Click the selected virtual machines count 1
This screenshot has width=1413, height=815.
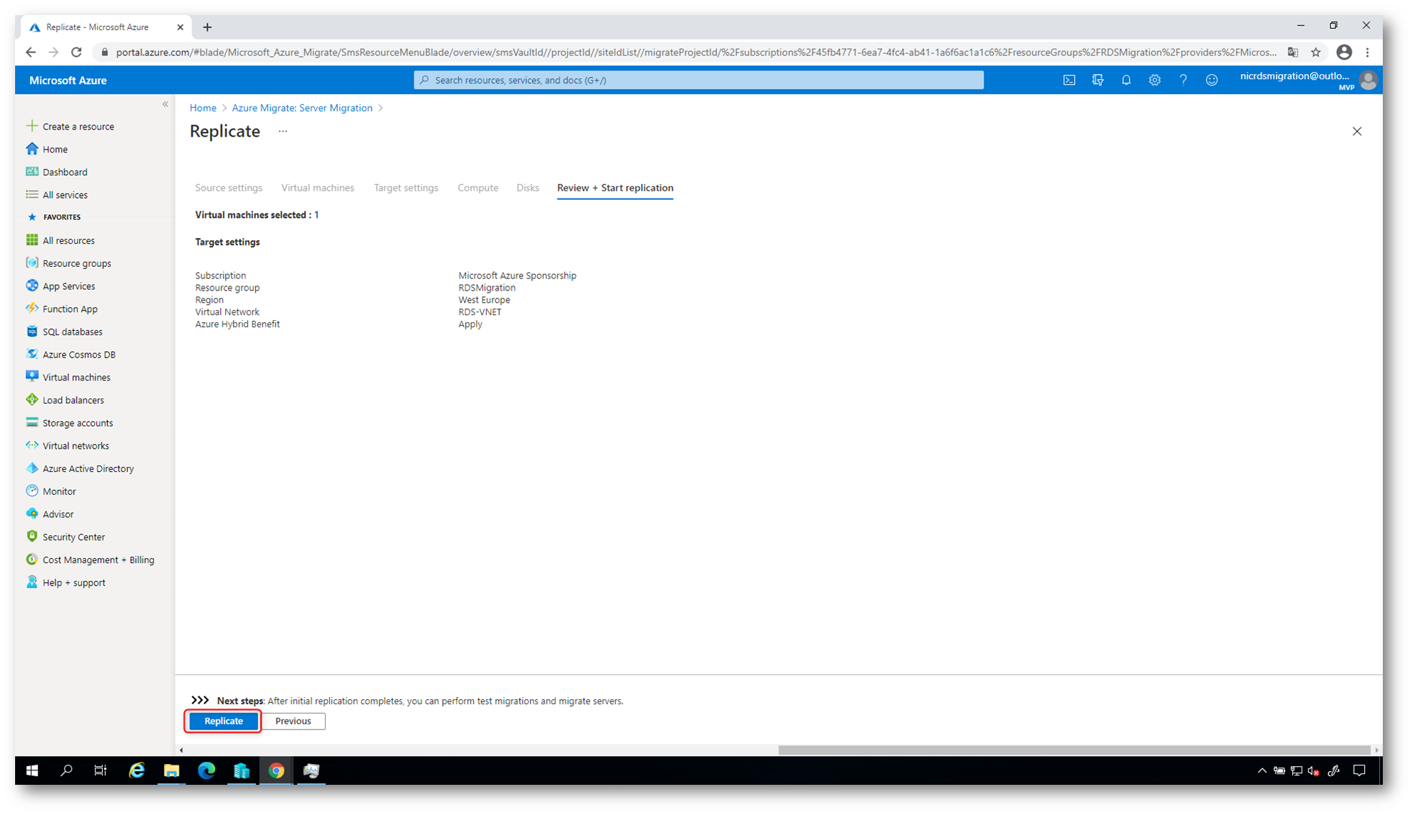pyautogui.click(x=316, y=215)
